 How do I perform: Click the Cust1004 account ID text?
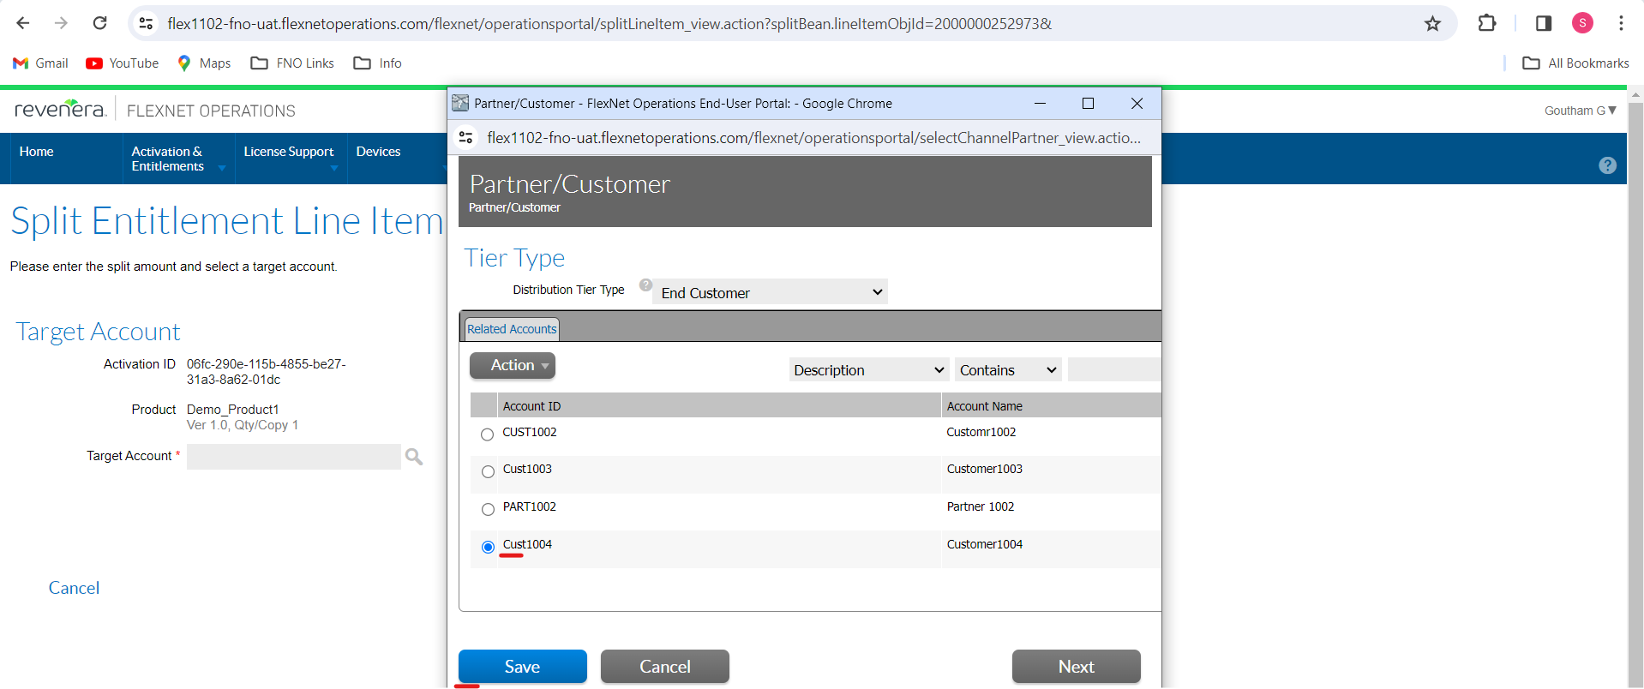pos(527,544)
